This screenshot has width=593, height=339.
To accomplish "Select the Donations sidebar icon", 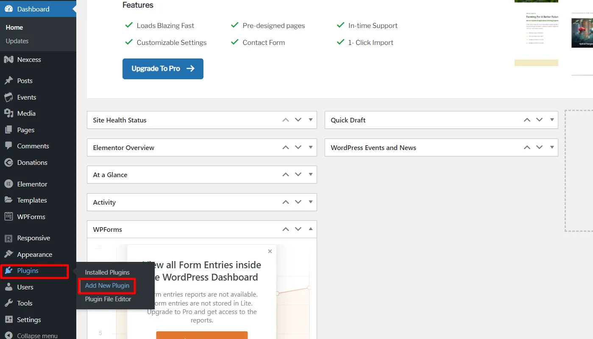I will [x=9, y=162].
